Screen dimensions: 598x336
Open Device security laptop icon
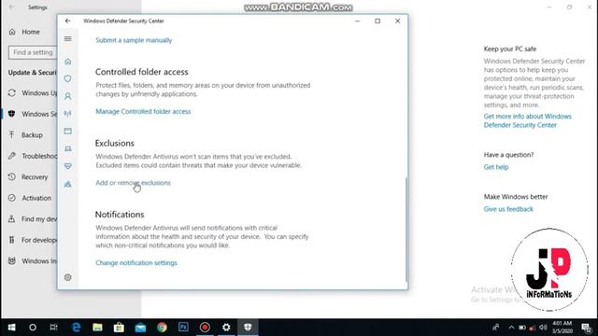[68, 148]
